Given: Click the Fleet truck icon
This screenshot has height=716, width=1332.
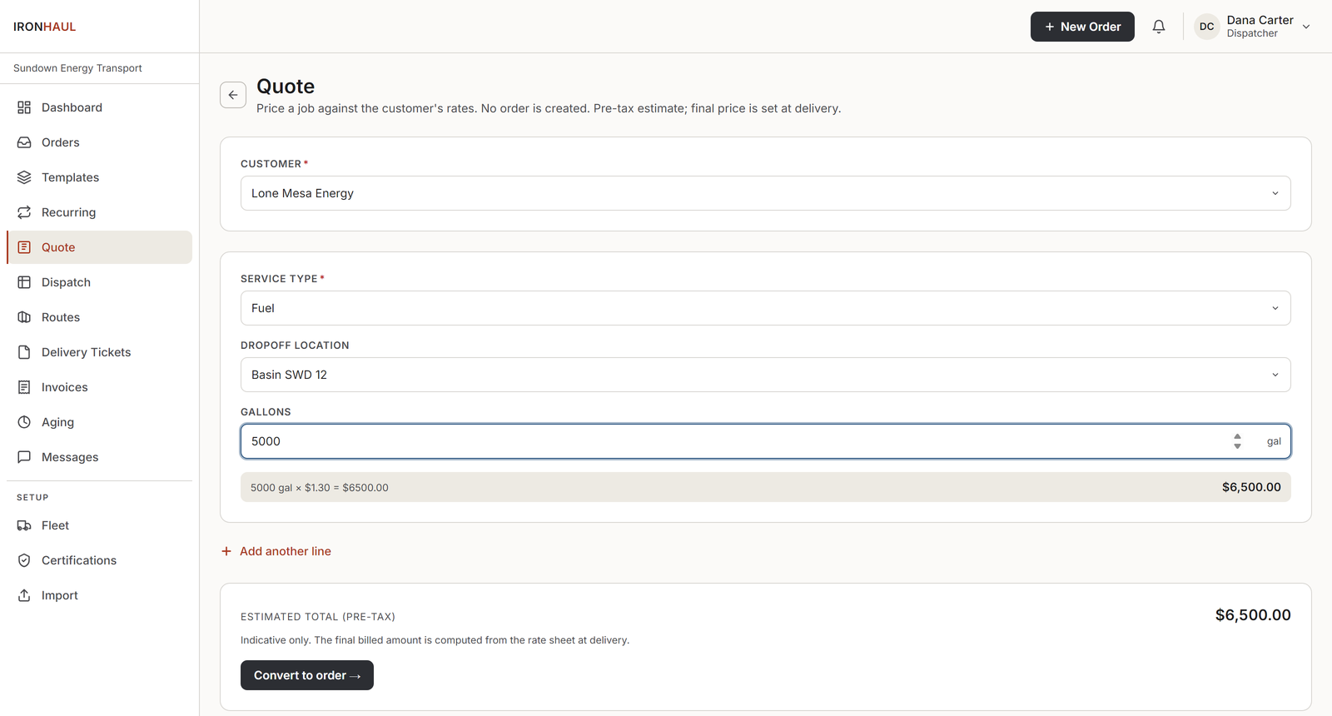Looking at the screenshot, I should tap(24, 525).
